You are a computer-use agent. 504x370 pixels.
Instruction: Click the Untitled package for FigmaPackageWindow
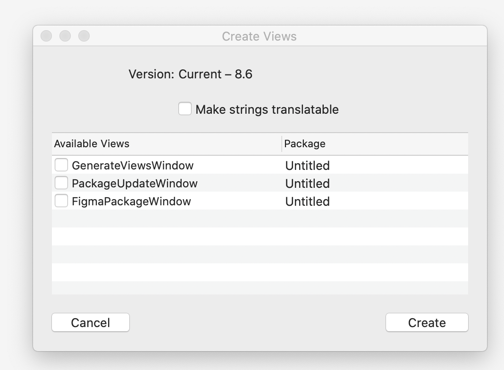click(307, 201)
